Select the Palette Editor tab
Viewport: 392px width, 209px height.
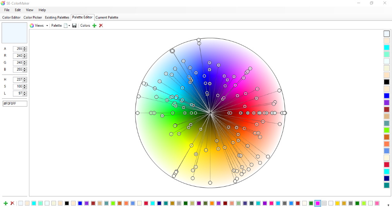82,17
